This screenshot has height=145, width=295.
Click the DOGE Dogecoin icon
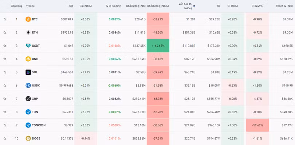coord(28,138)
